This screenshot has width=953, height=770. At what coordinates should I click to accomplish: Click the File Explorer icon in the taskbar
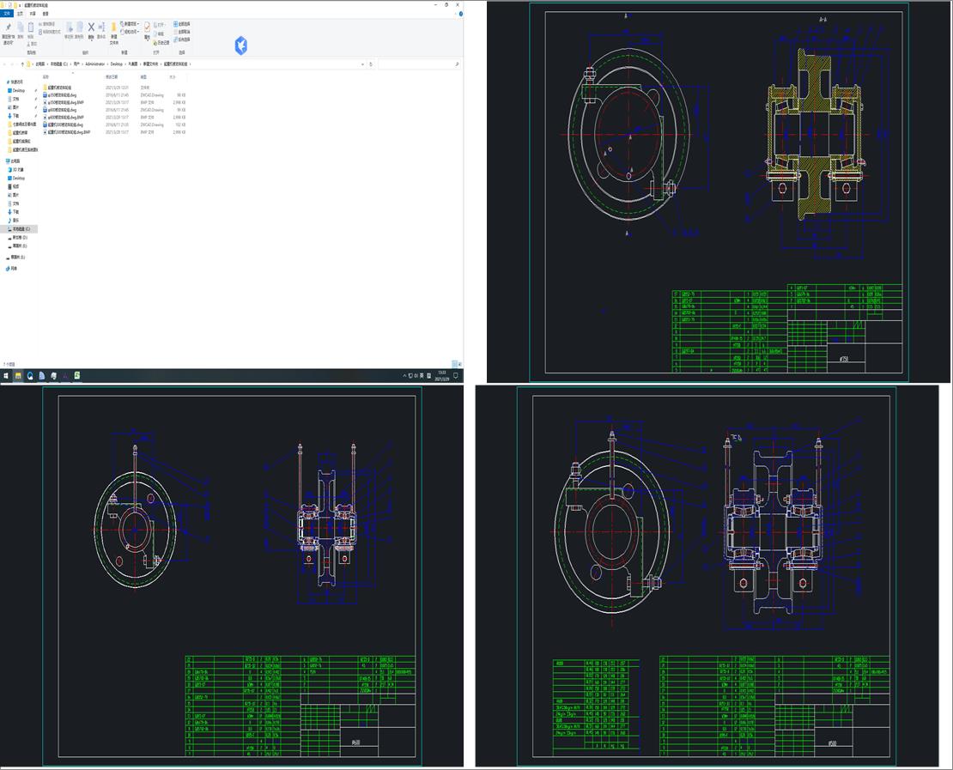(18, 376)
